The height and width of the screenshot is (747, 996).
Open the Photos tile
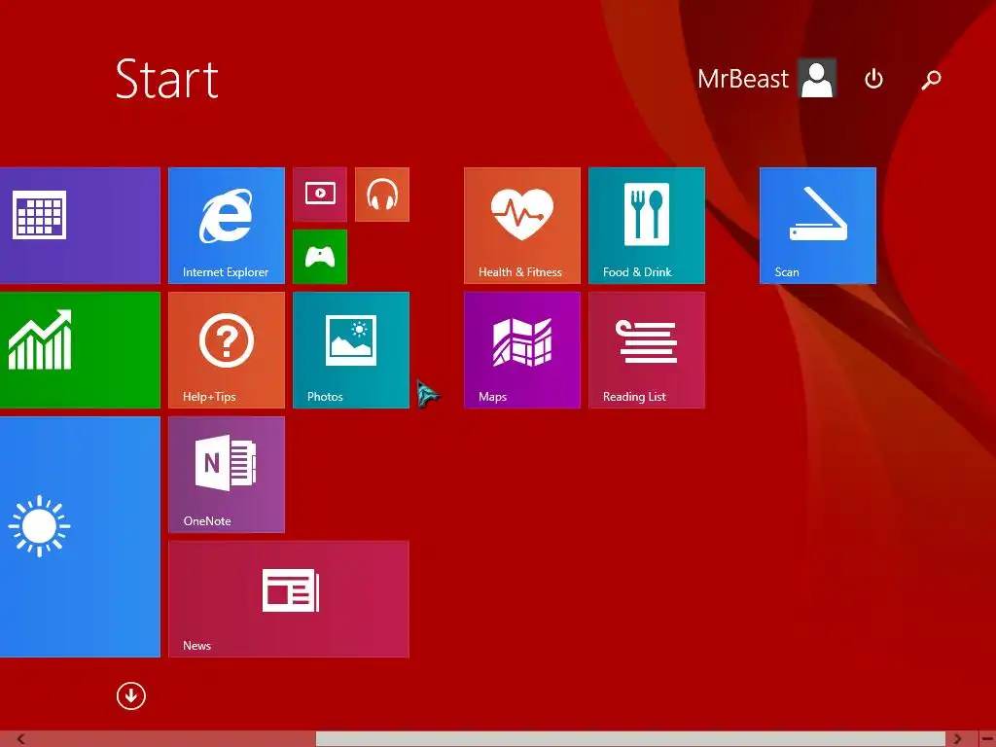(x=350, y=350)
